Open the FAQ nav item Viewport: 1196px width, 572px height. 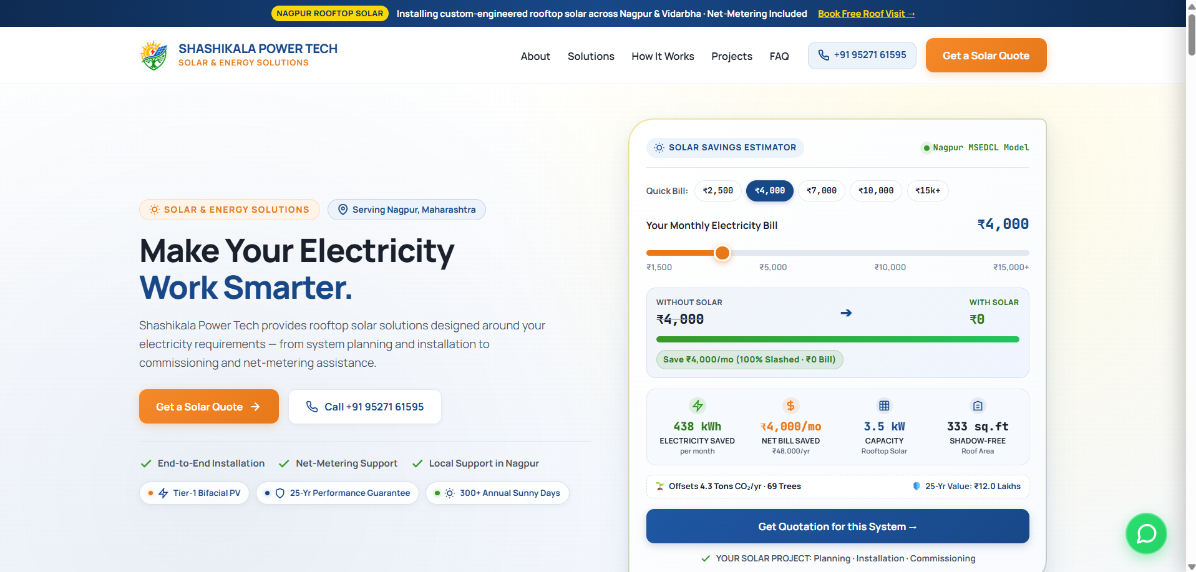coord(779,56)
